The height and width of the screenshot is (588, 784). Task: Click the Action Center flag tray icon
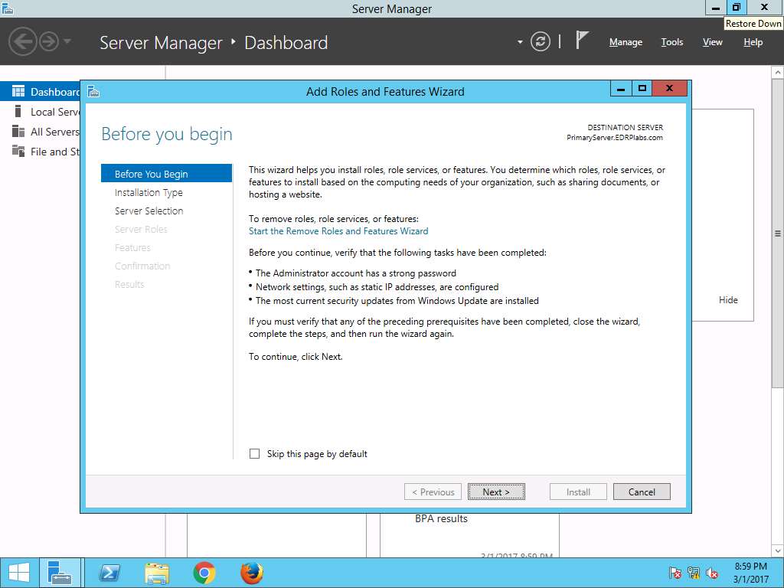click(x=675, y=573)
